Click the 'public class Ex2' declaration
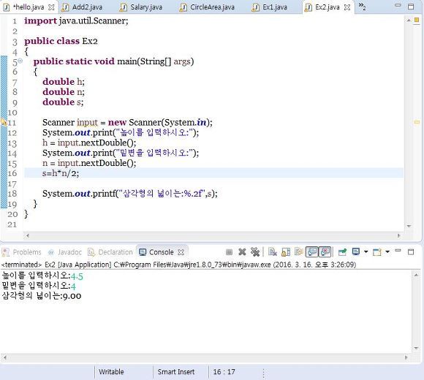 coord(61,41)
